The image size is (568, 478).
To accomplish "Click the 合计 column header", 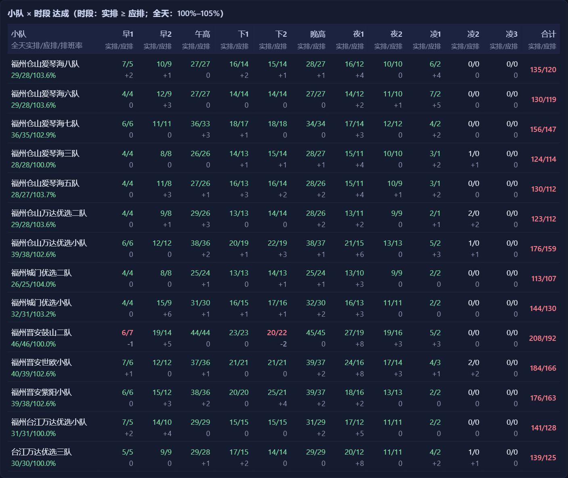I will (549, 34).
